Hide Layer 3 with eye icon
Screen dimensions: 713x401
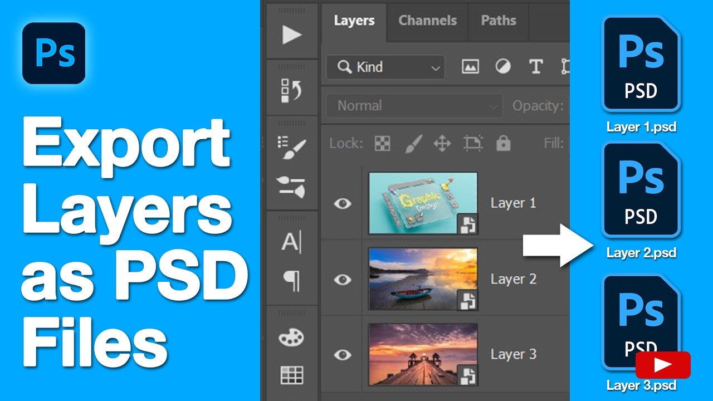coord(343,354)
